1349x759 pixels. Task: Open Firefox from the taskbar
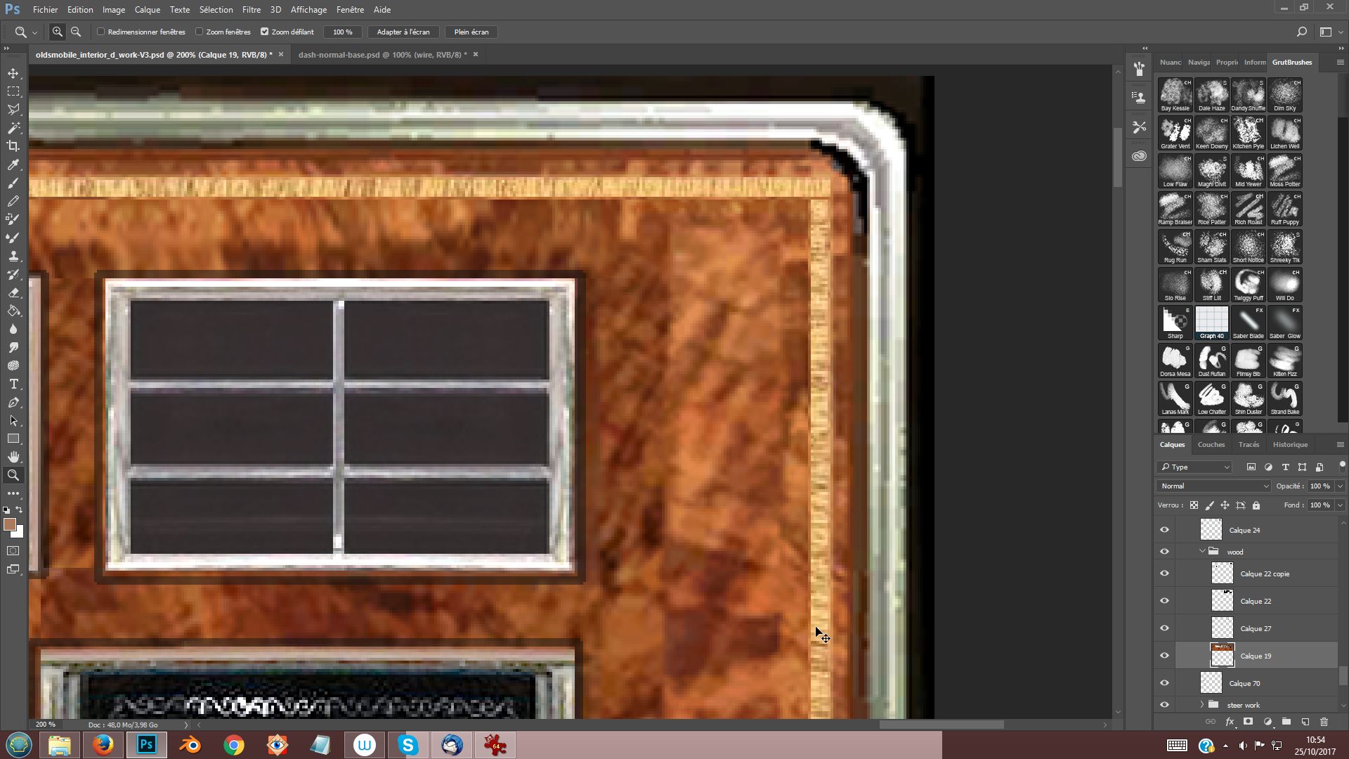(103, 745)
